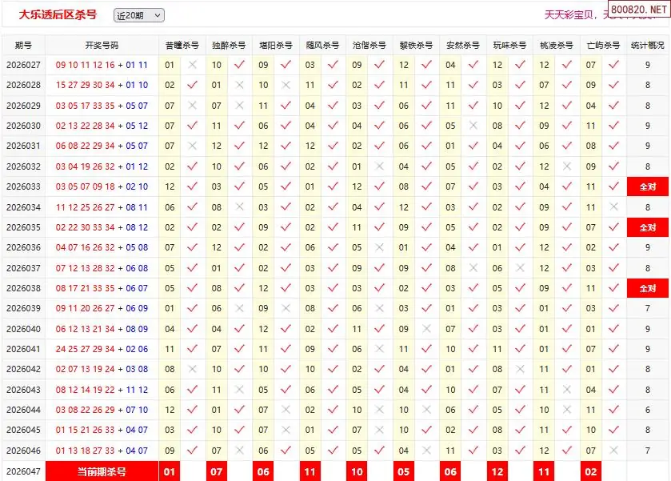Click the cross mark for 骏铁杀号 in row 2026046
The image size is (671, 481).
point(426,451)
